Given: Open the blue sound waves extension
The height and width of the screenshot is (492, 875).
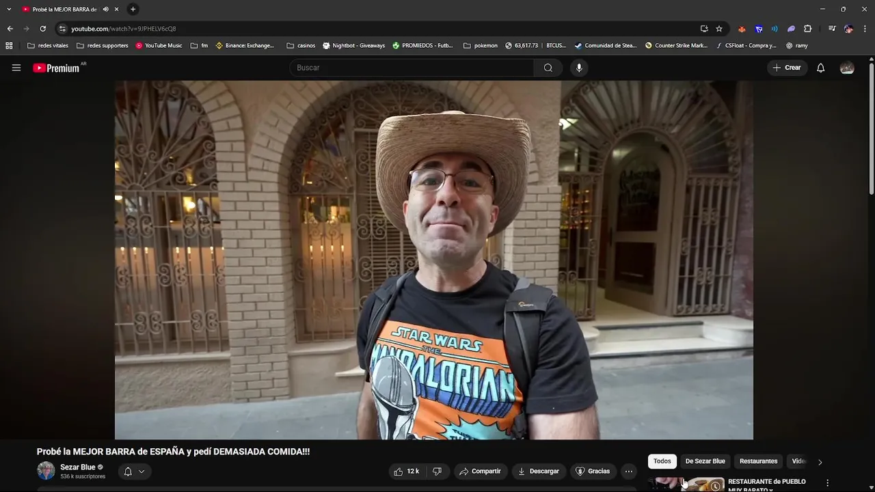Looking at the screenshot, I should click(775, 29).
